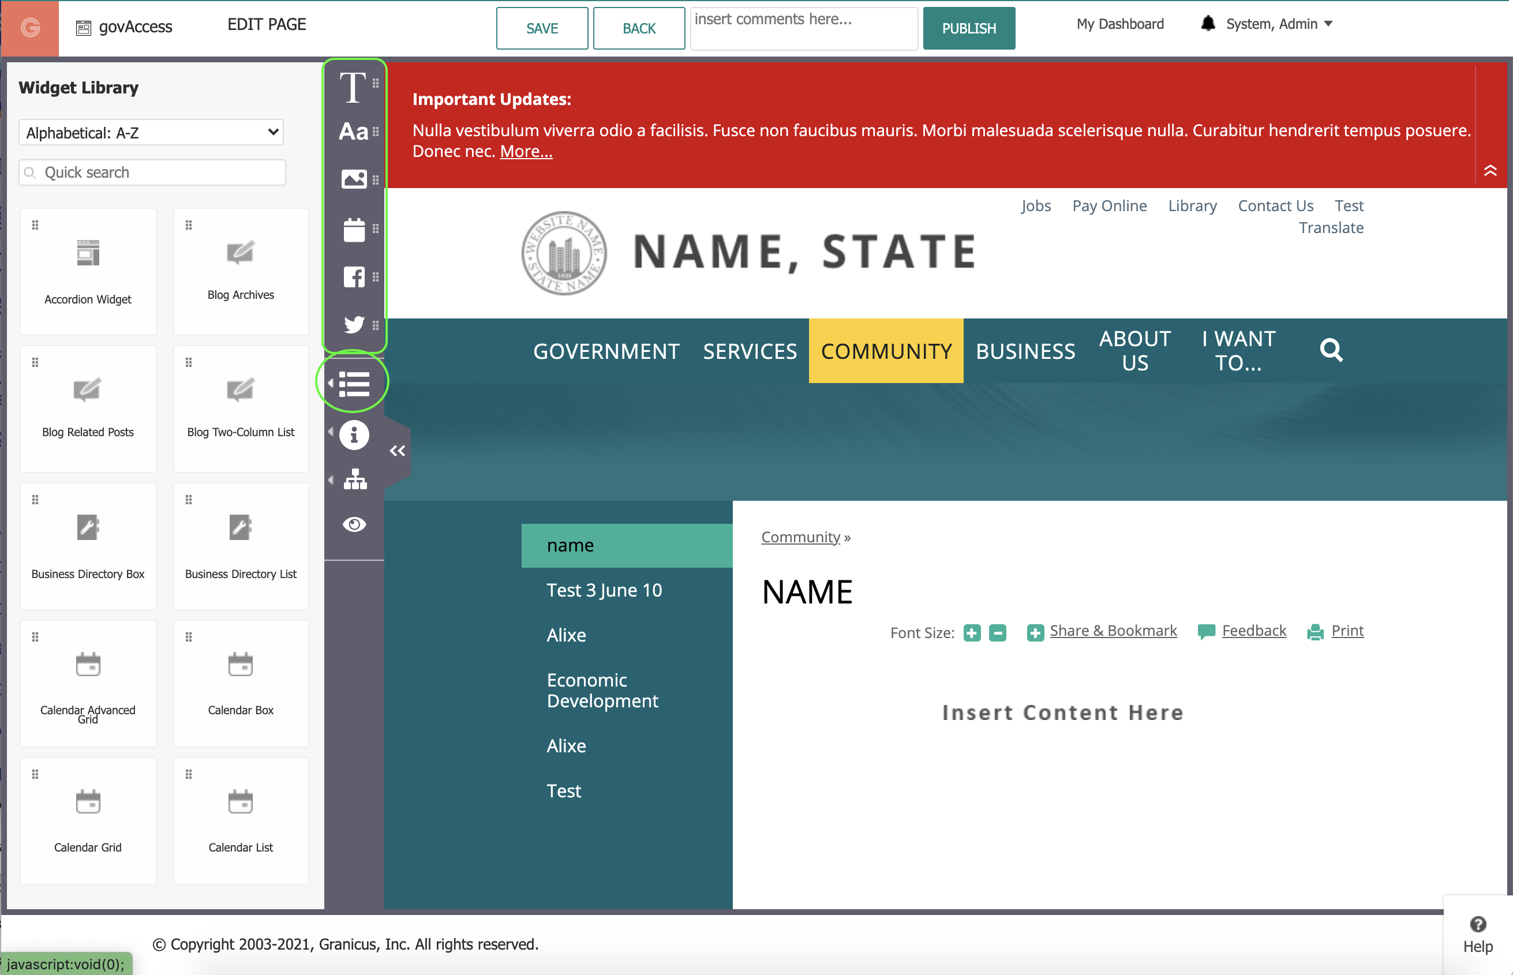This screenshot has height=975, width=1513.
Task: Select the Image widget icon in toolbar
Action: tap(354, 179)
